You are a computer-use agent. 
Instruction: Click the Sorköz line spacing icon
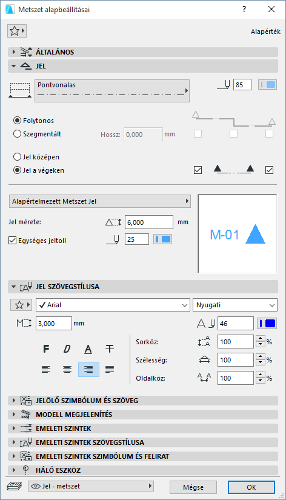click(204, 342)
